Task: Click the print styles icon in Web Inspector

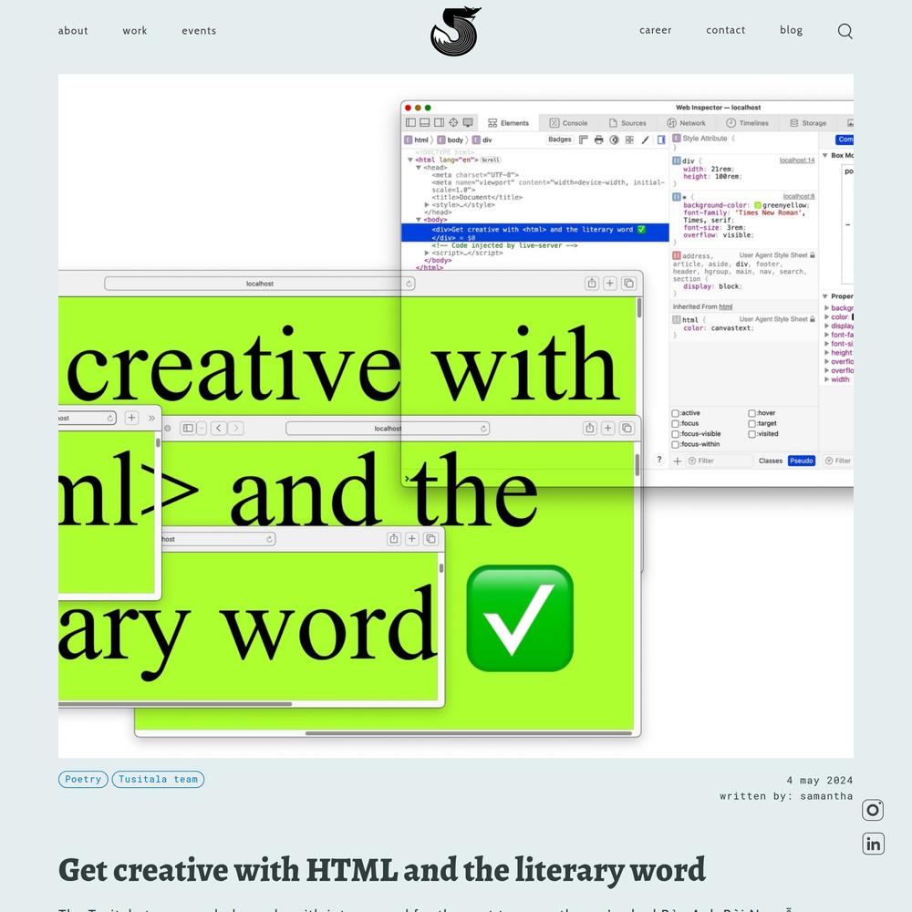Action: pos(598,140)
